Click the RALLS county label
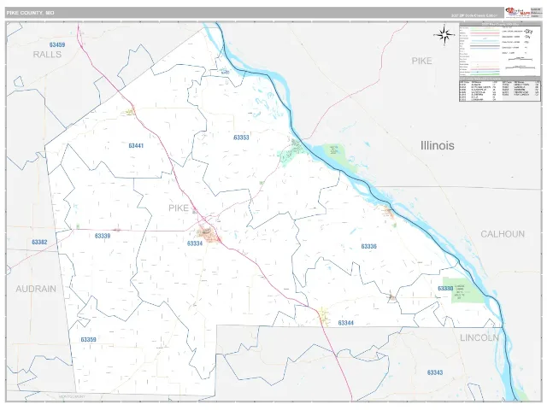The width and height of the screenshot is (547, 410). 47,55
